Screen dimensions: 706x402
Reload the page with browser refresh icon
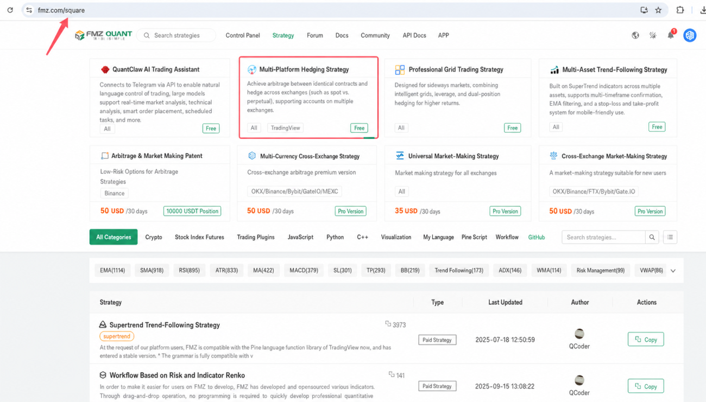pos(10,10)
